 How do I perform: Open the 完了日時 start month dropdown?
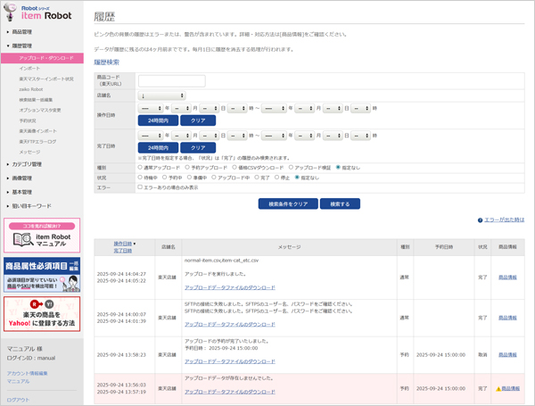pos(181,136)
